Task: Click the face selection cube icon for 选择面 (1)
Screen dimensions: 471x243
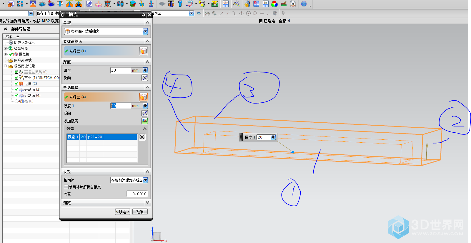Action: 144,51
